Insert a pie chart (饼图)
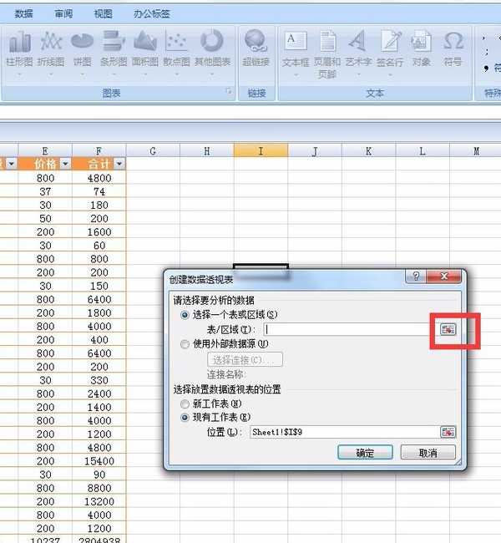Viewport: 501px width, 543px height. click(82, 52)
